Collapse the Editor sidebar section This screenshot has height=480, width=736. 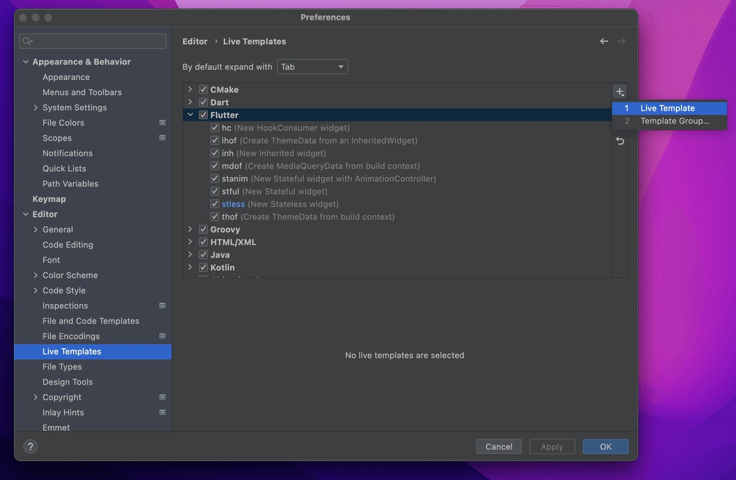click(x=26, y=214)
